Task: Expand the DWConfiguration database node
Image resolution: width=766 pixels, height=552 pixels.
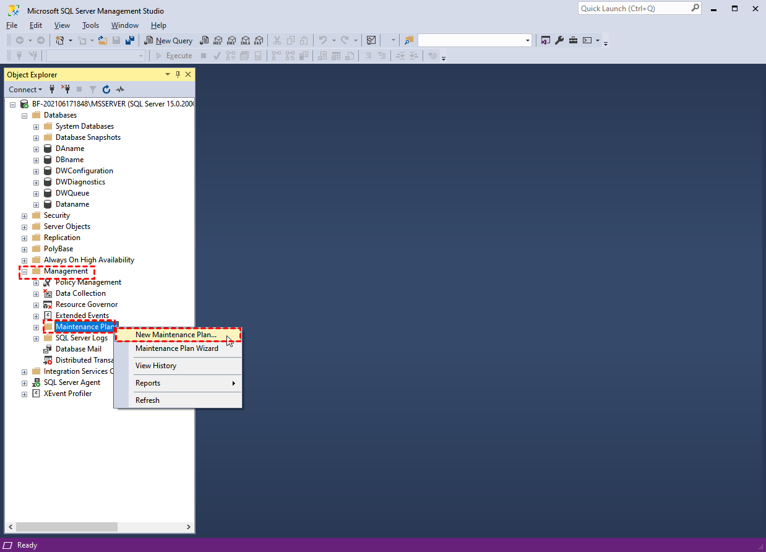Action: click(x=36, y=171)
